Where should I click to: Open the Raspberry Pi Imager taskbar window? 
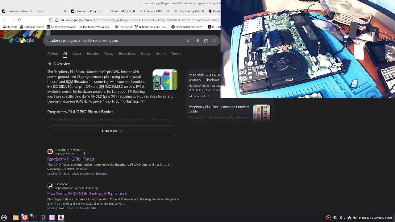pyautogui.click(x=61, y=218)
